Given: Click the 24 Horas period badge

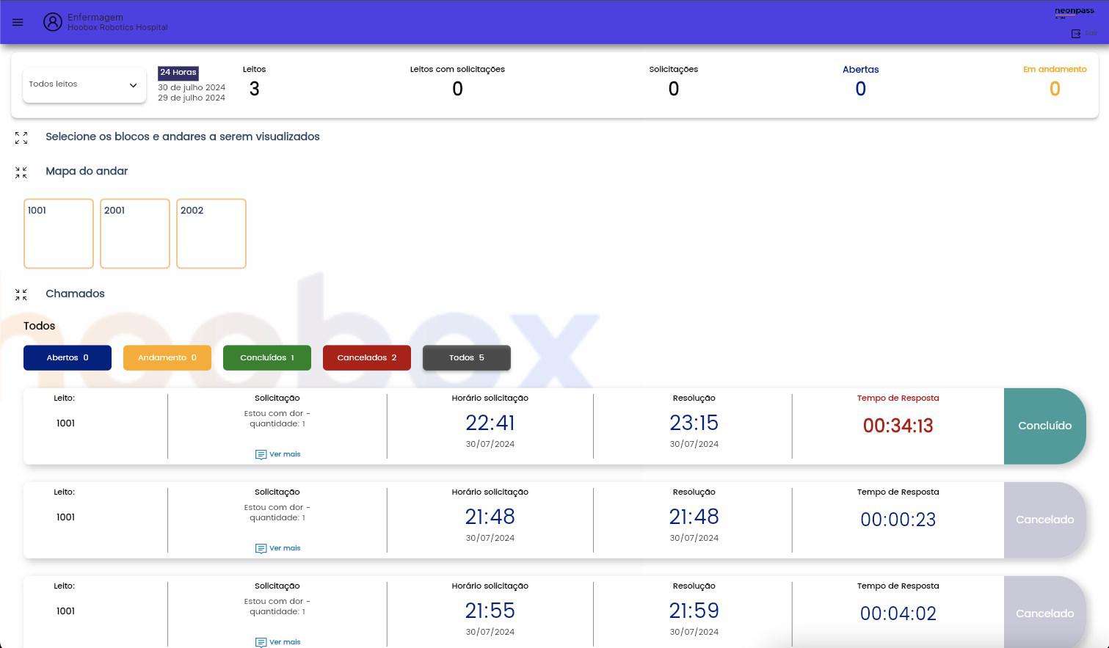Looking at the screenshot, I should pyautogui.click(x=178, y=73).
